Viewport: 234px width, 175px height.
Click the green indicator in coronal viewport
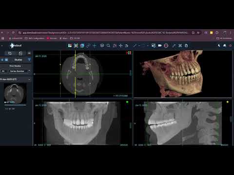(x=127, y=102)
